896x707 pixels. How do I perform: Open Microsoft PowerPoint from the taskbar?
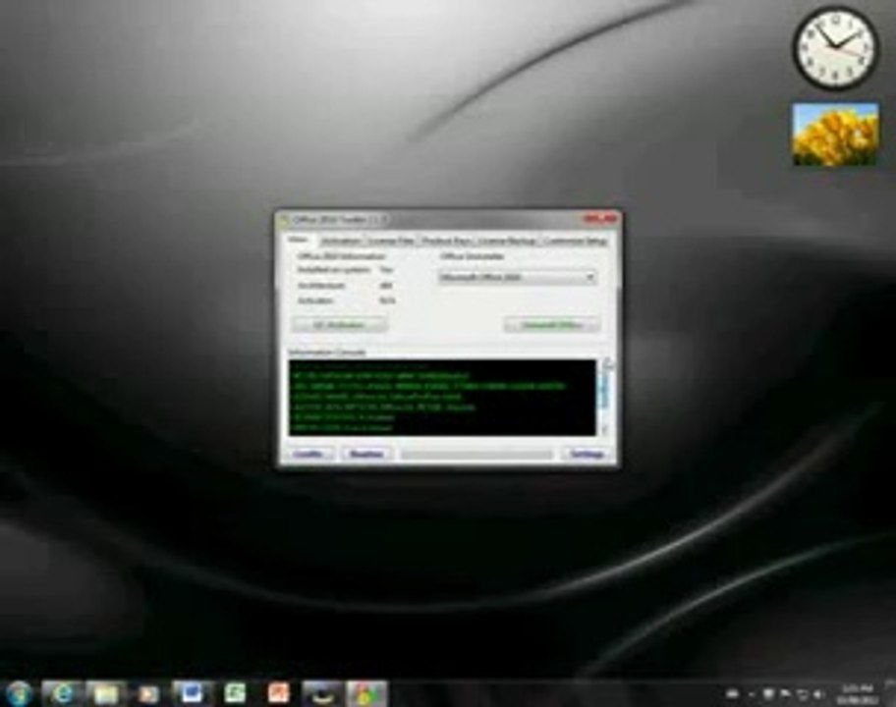[278, 693]
